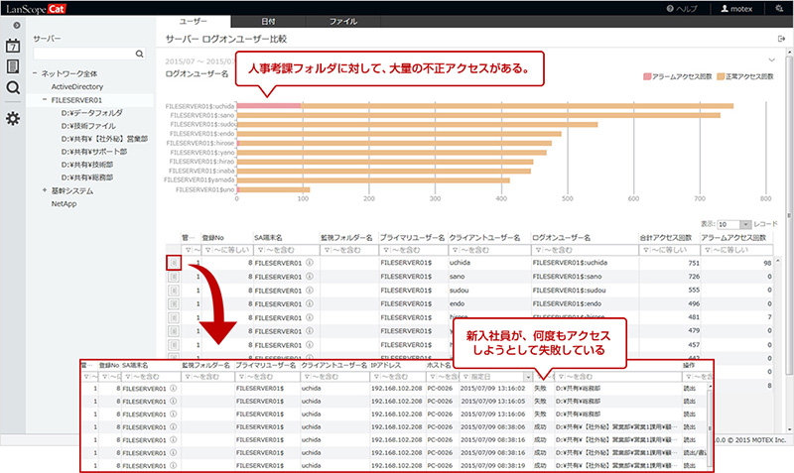Open the 指定日 date filter dropdown in detail table
Viewport: 794px width, 473px height.
coord(528,377)
